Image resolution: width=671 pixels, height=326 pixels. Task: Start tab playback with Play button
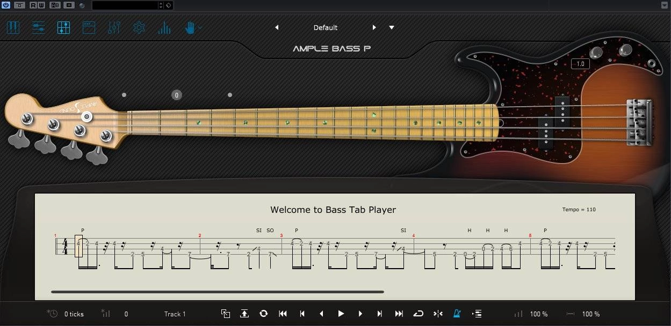pyautogui.click(x=341, y=314)
